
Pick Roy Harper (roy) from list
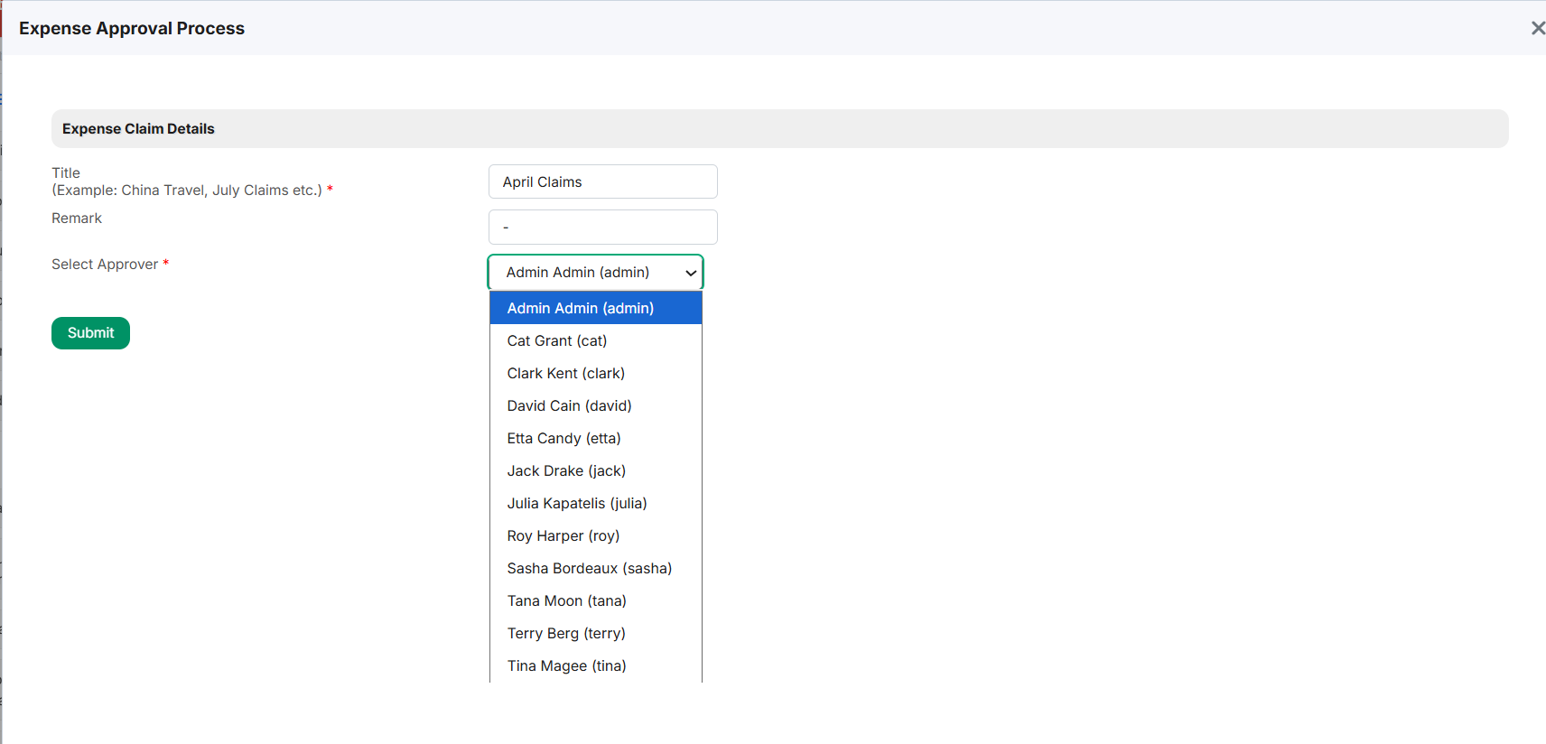point(596,535)
